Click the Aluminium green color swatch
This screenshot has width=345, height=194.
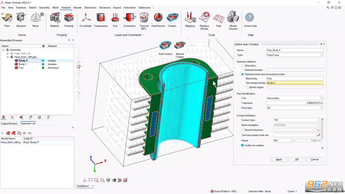coord(43,68)
